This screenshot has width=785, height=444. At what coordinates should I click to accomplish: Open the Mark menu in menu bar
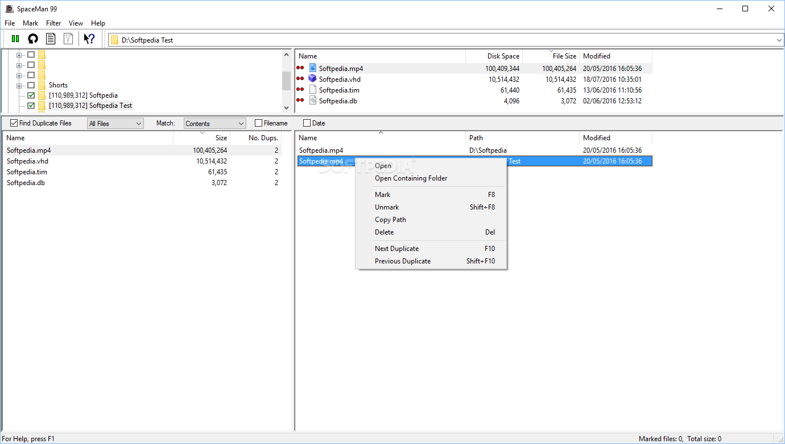(x=31, y=23)
